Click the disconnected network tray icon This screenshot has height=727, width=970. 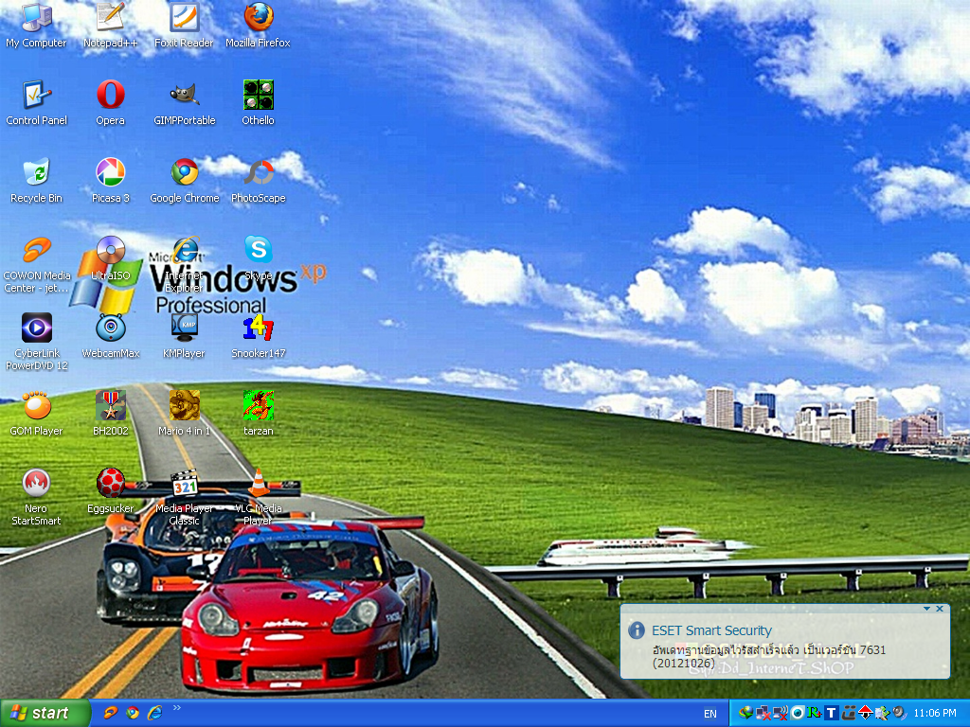(x=763, y=714)
